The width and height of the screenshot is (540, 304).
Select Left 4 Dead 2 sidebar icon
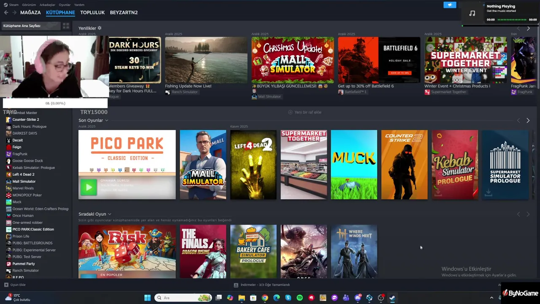pyautogui.click(x=8, y=174)
